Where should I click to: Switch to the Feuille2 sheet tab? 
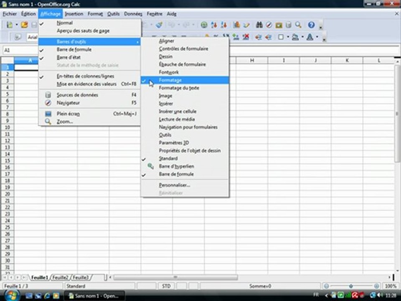pyautogui.click(x=61, y=278)
